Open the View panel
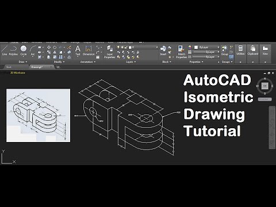This screenshot has width=276, height=207. pos(265,53)
